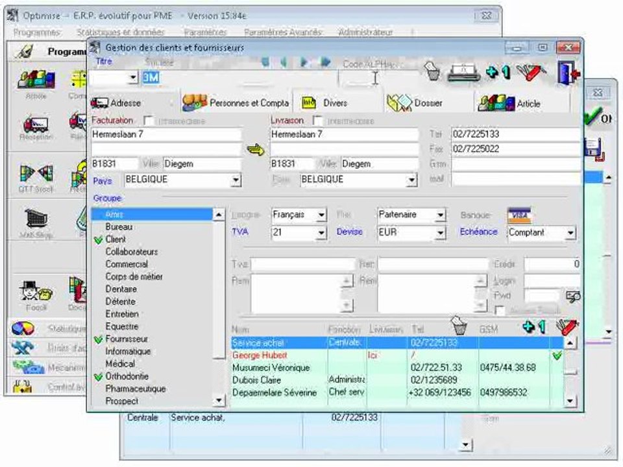Click the contacts list's scroll-down arrow
This screenshot has height=467, width=623.
coord(570,401)
